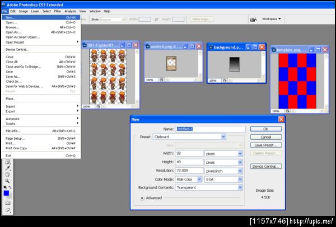
Task: Click status icon in background.png window footer
Action: 225,81
